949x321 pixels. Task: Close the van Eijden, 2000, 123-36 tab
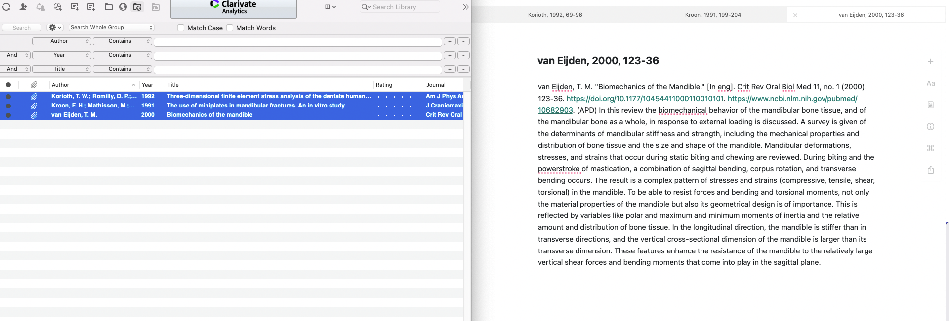(x=795, y=15)
